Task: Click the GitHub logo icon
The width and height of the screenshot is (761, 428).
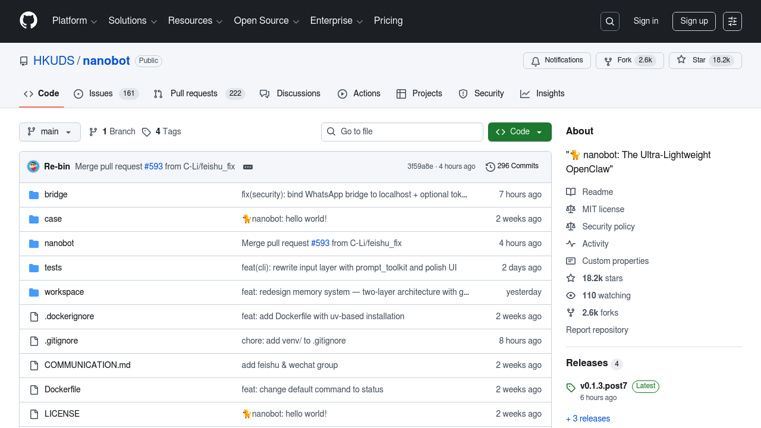Action: pyautogui.click(x=29, y=21)
